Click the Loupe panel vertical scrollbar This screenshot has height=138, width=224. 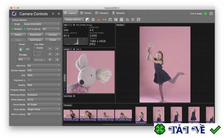[65, 77]
